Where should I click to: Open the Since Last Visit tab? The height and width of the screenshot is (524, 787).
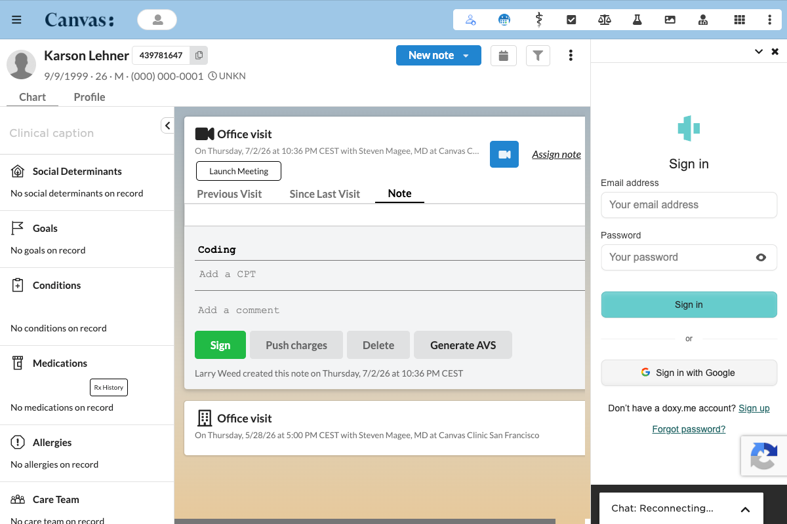[x=325, y=194]
